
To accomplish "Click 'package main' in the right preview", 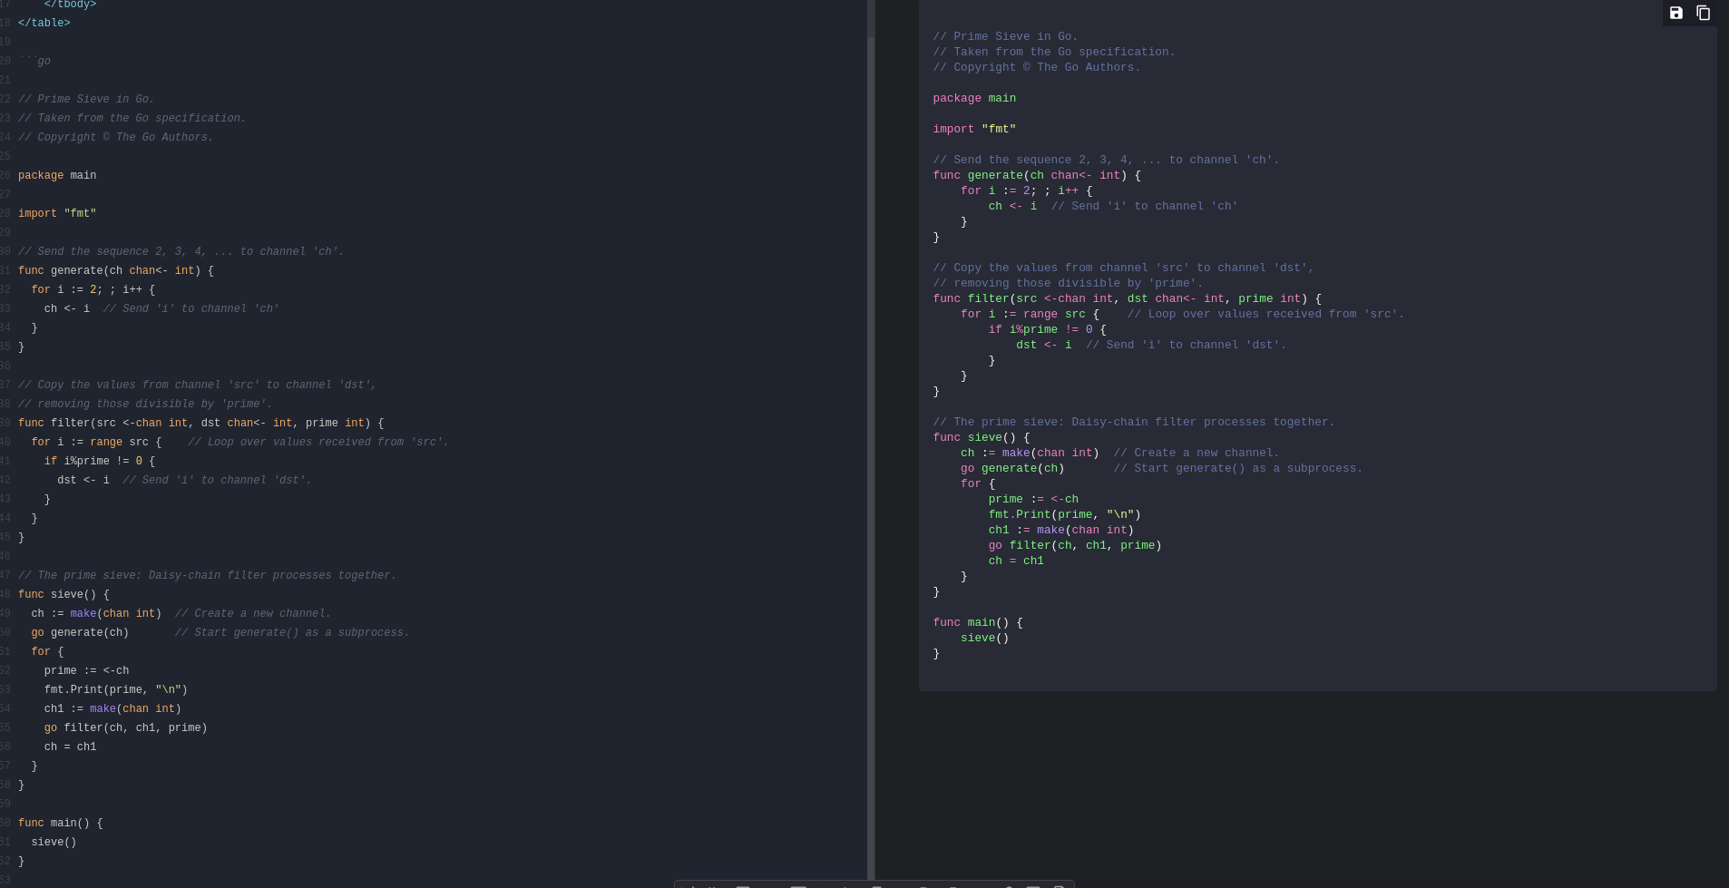I will [x=974, y=98].
